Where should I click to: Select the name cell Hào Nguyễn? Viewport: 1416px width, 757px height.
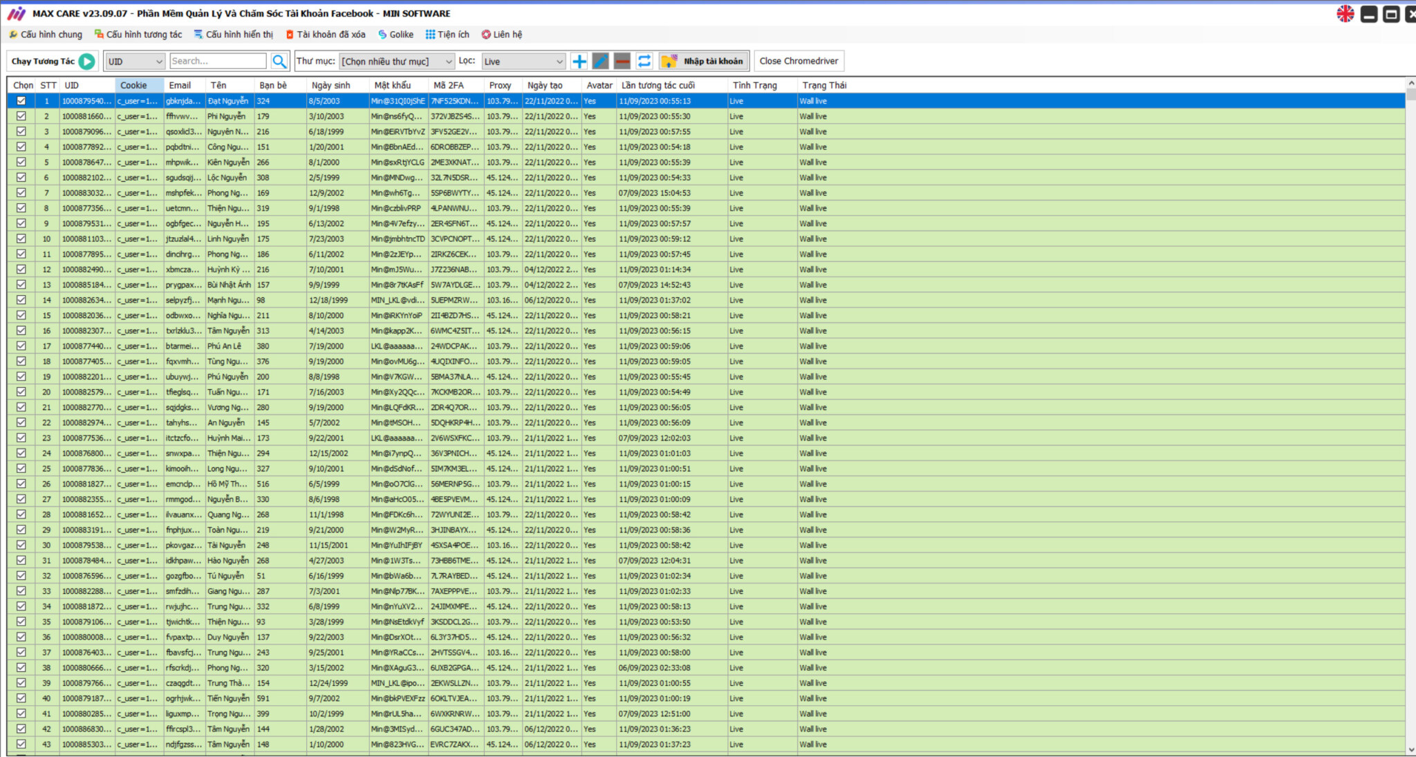(x=230, y=561)
